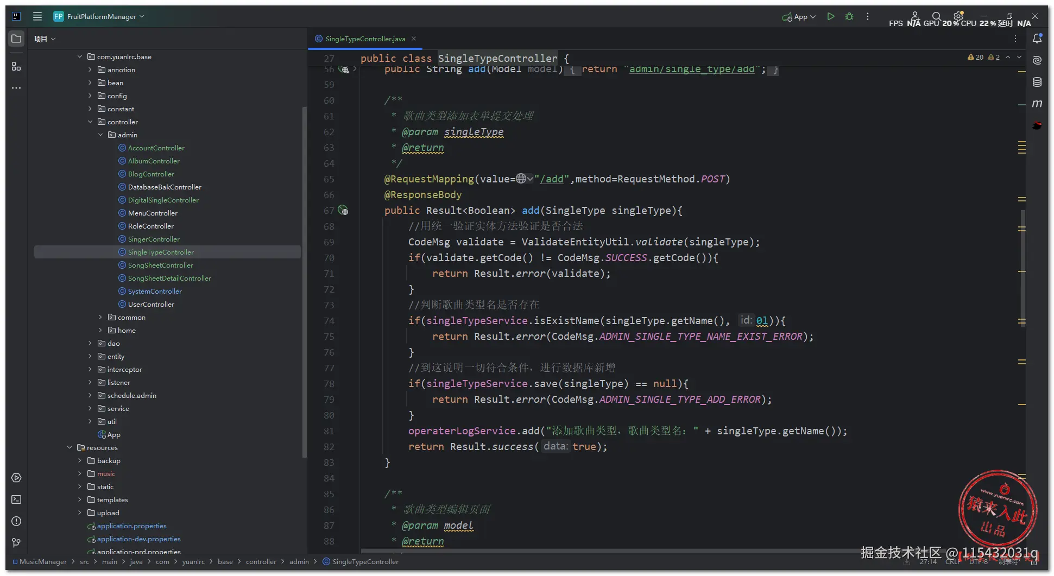Open SongSheetDetailController in the project tree
1054x576 pixels.
(169, 278)
